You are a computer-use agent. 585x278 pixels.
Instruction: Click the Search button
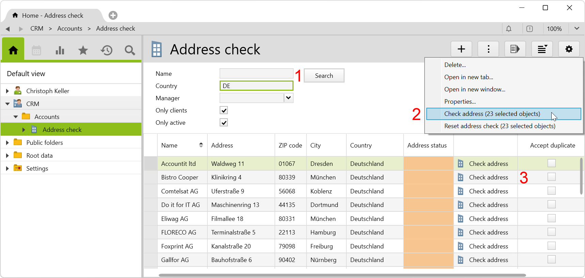tap(324, 76)
